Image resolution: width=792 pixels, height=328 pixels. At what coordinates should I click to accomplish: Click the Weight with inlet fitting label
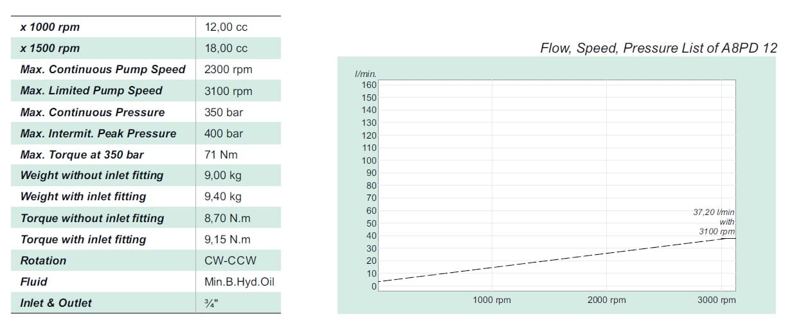(83, 196)
